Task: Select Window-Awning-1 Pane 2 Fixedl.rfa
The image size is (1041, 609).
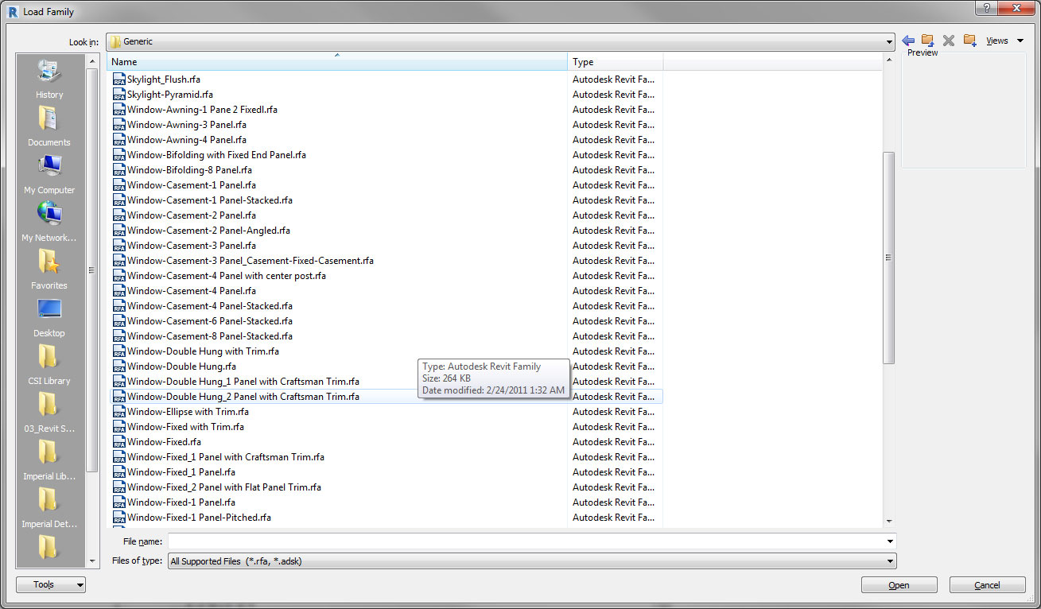Action: pyautogui.click(x=202, y=110)
